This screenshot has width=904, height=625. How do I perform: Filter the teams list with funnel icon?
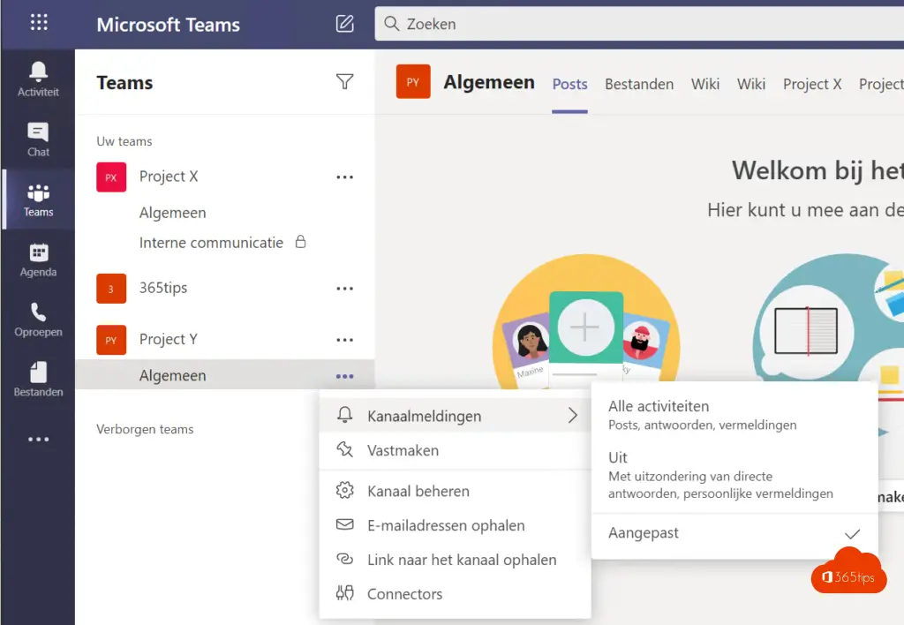click(x=345, y=82)
